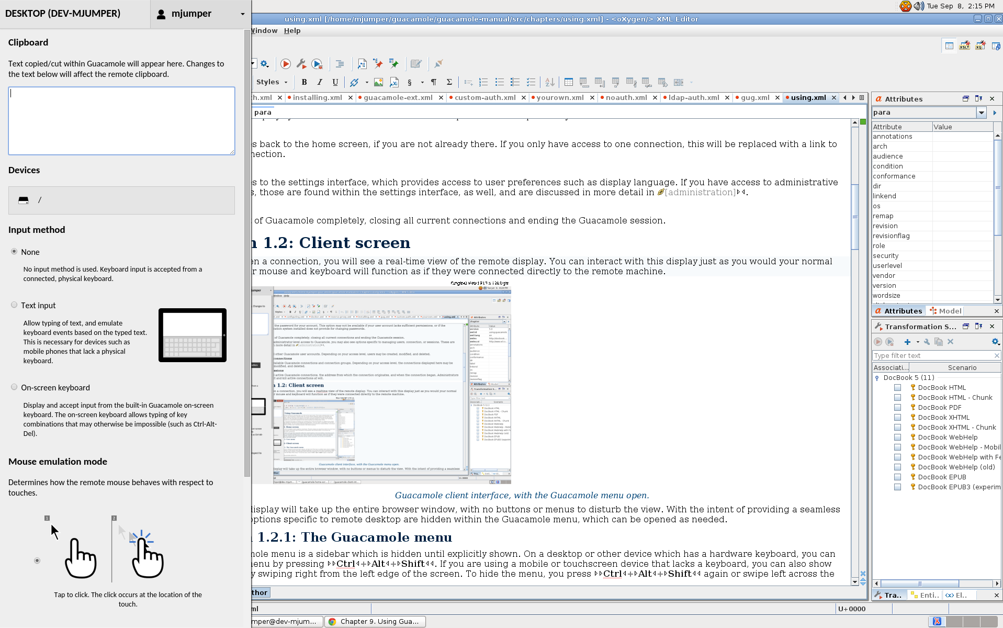
Task: Open the Styles dropdown
Action: (272, 82)
